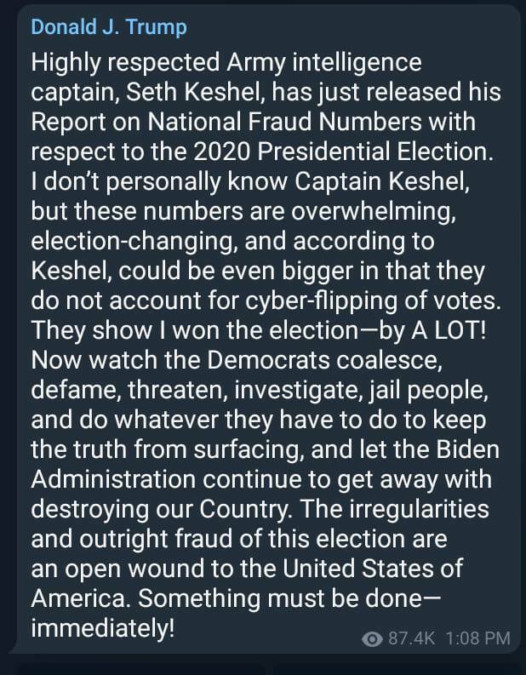Click the capitalized "A LOT!" text
Image resolution: width=526 pixels, height=675 pixels.
pyautogui.click(x=449, y=330)
